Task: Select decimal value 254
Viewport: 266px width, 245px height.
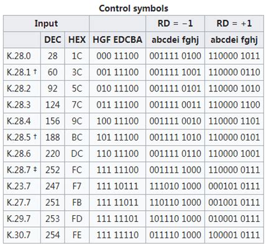Action: pyautogui.click(x=53, y=235)
